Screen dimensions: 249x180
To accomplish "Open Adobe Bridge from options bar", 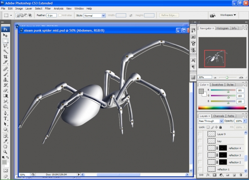I will coord(212,15).
